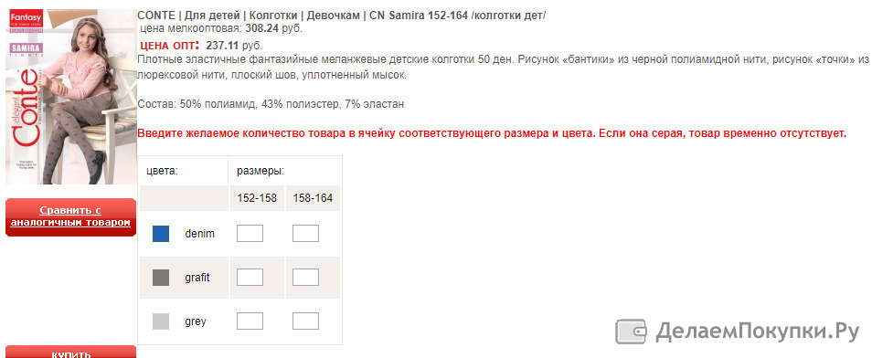Click the red "Сравнить с аналогичным товаром" button
872x358 pixels.
pyautogui.click(x=70, y=216)
